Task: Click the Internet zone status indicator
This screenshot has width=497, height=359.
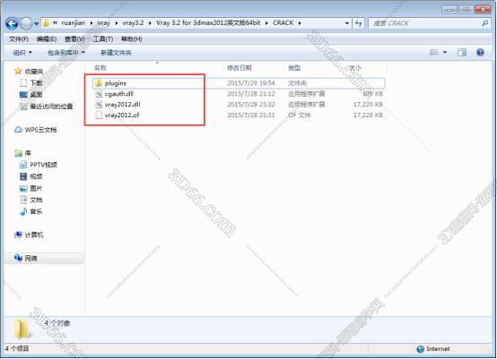Action: coord(433,349)
